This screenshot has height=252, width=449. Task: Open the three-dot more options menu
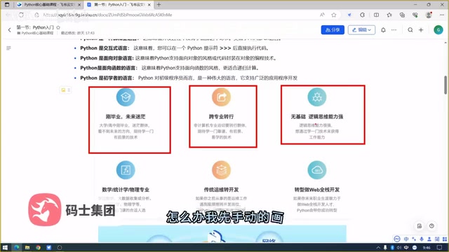[394, 29]
